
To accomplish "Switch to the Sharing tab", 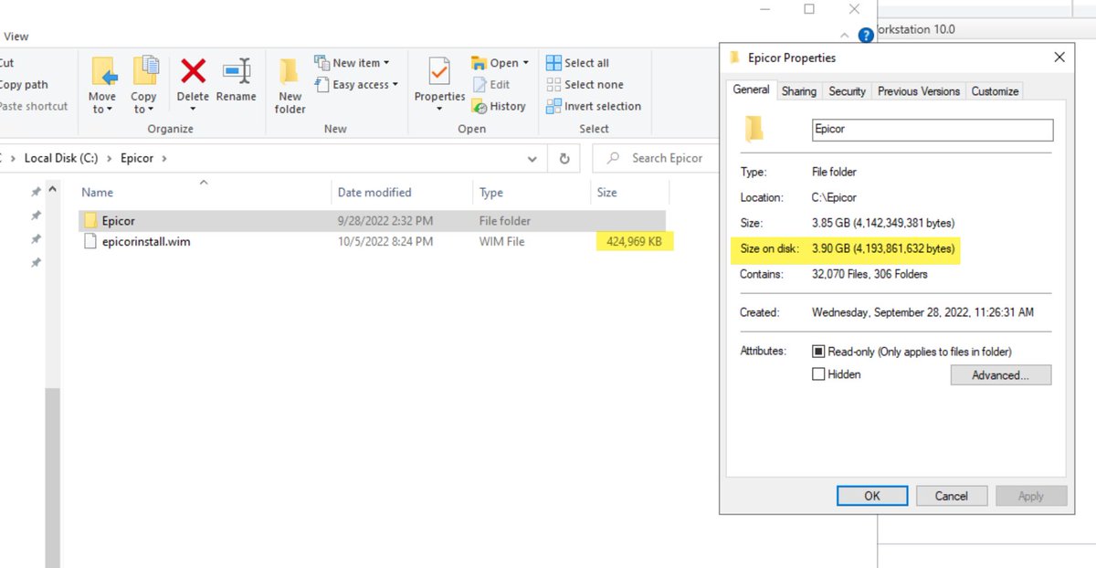I will point(799,91).
